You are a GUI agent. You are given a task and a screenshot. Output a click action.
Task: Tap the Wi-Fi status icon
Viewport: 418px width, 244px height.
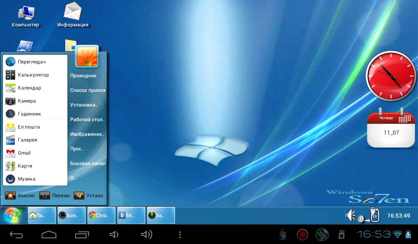click(x=398, y=234)
